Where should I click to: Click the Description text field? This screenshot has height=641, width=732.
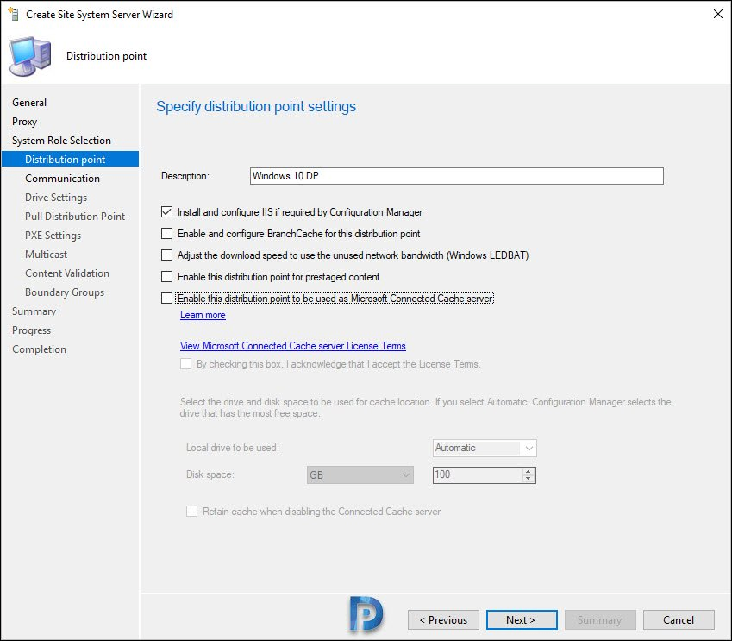click(x=457, y=176)
